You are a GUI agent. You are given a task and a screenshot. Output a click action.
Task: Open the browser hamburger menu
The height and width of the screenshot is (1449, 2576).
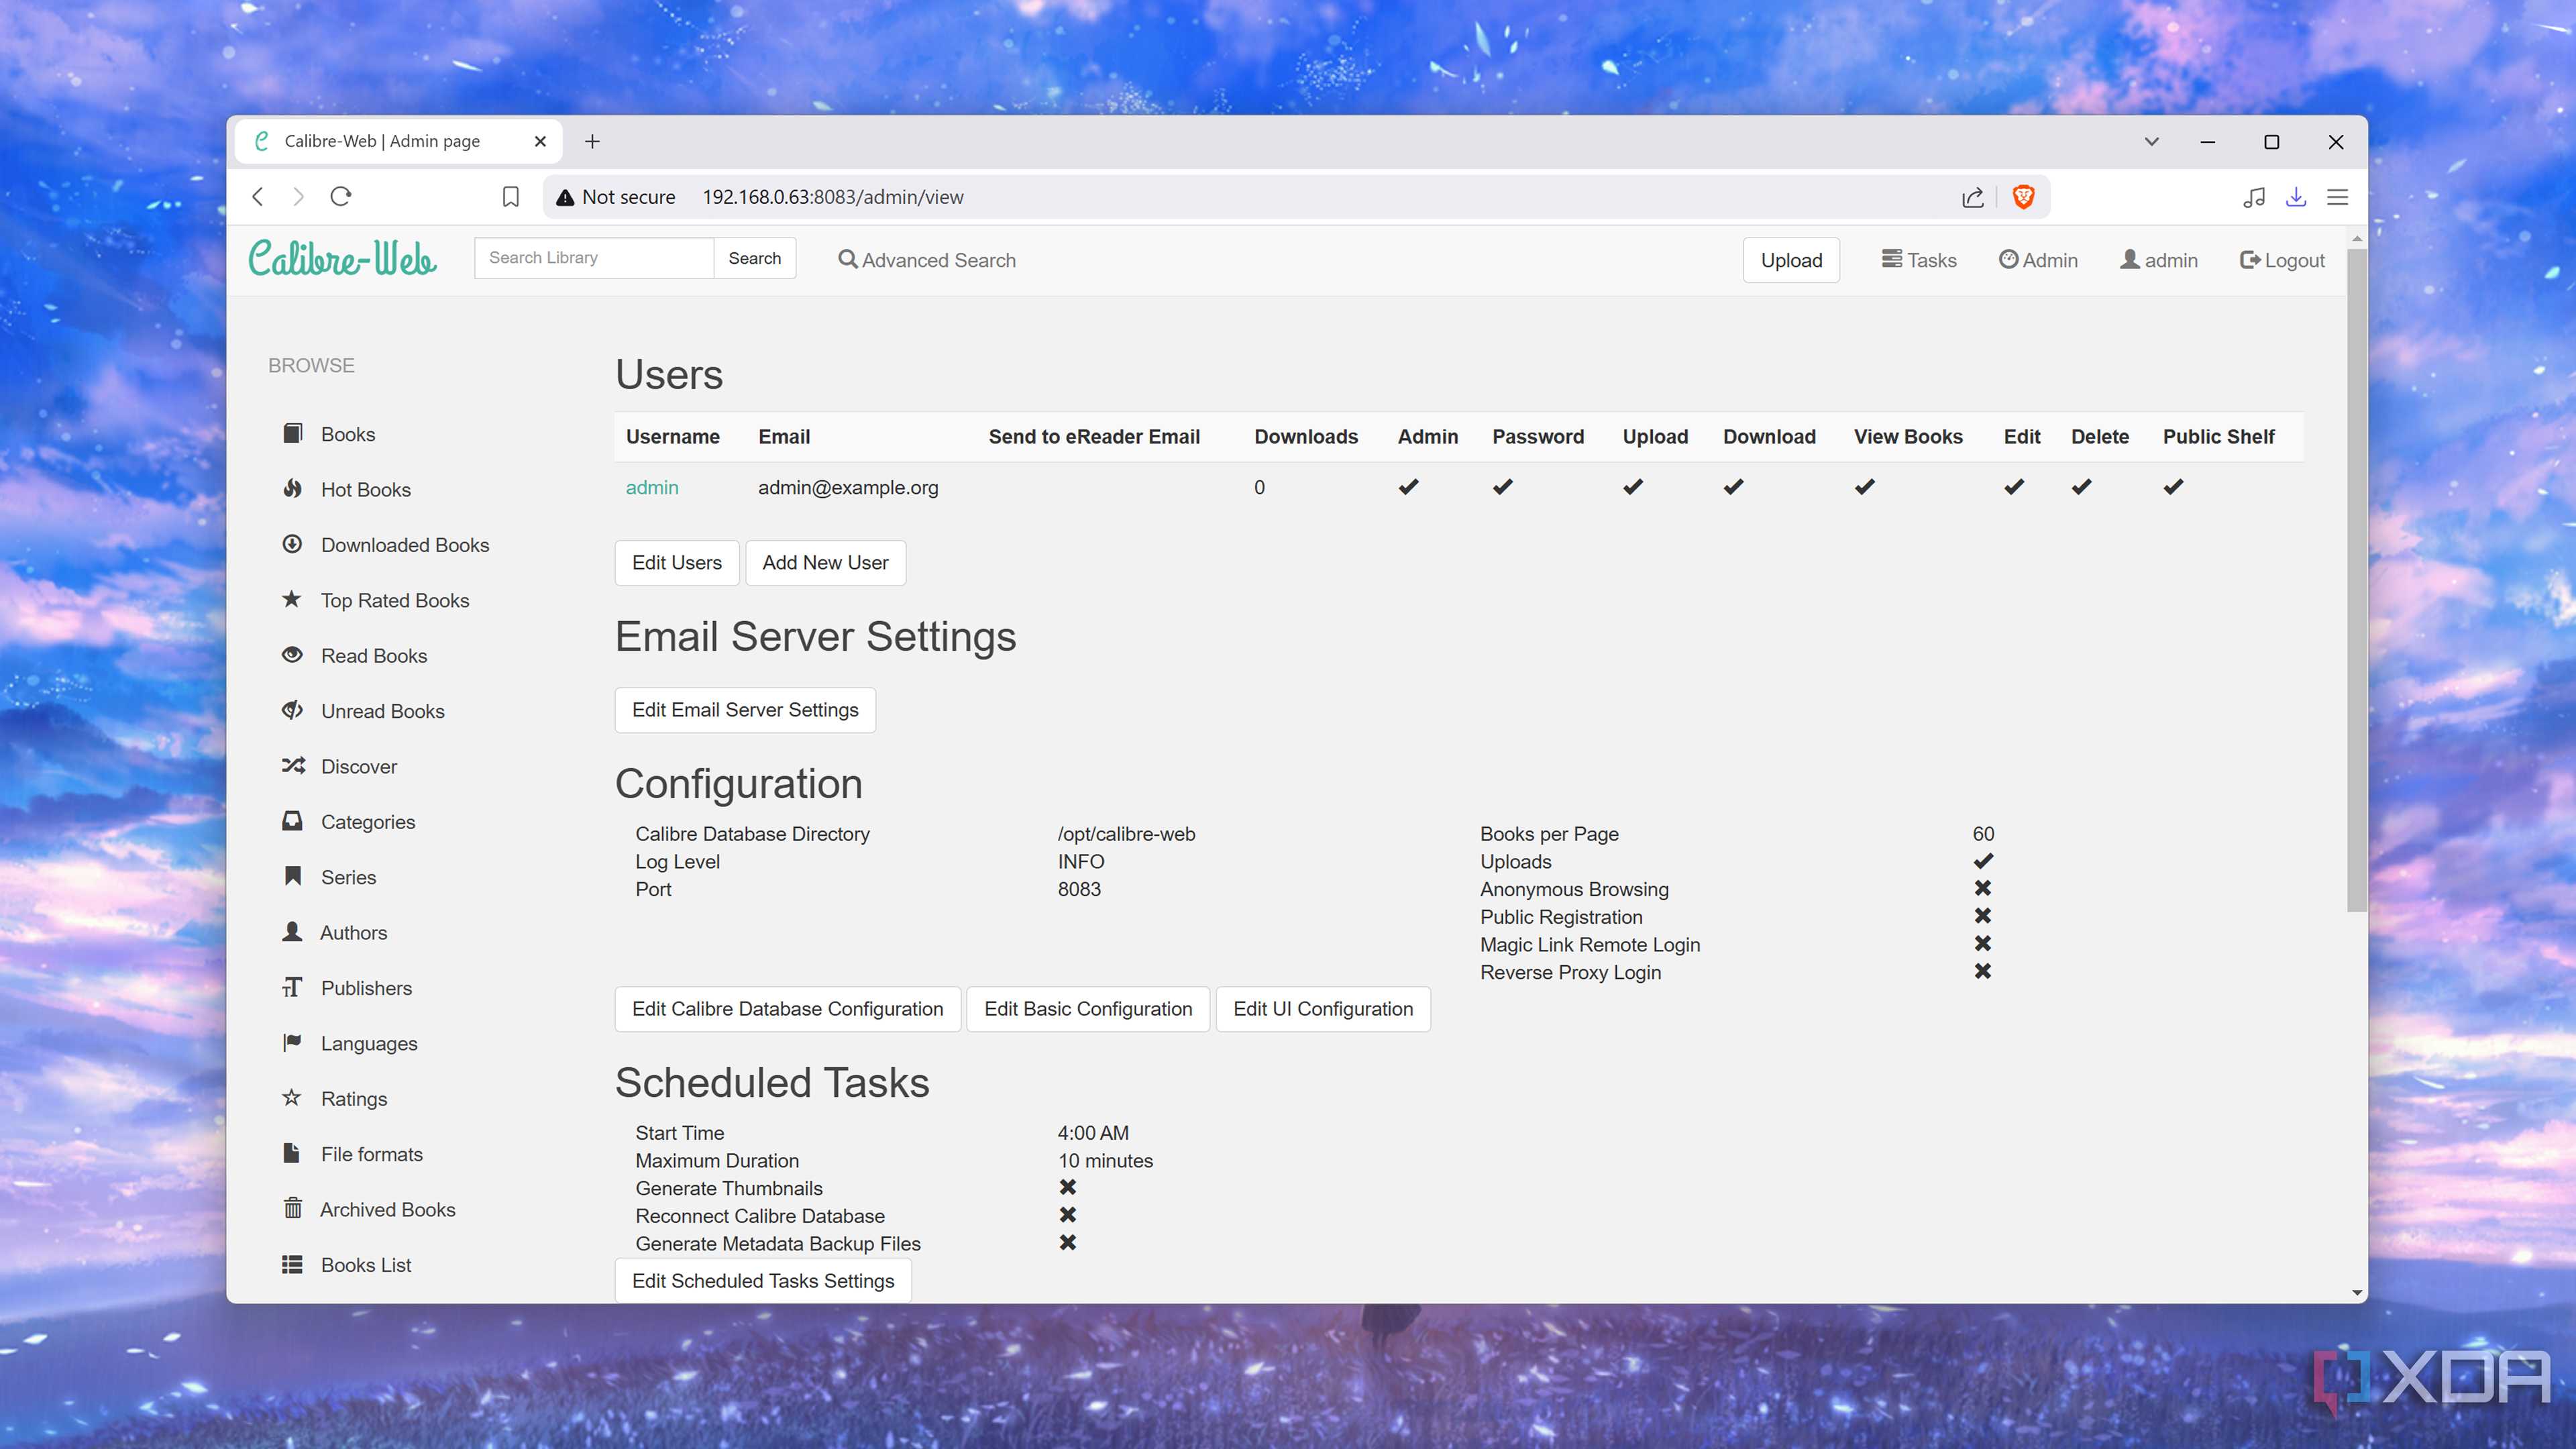pyautogui.click(x=2338, y=197)
